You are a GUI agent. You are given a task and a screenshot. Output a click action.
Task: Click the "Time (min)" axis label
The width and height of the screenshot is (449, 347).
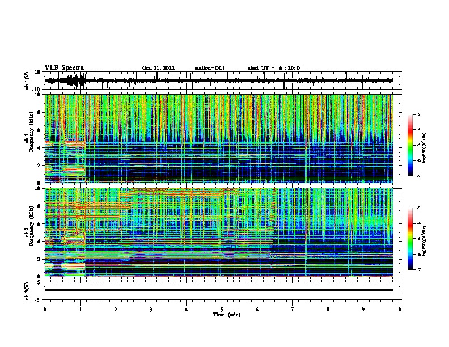tap(227, 315)
